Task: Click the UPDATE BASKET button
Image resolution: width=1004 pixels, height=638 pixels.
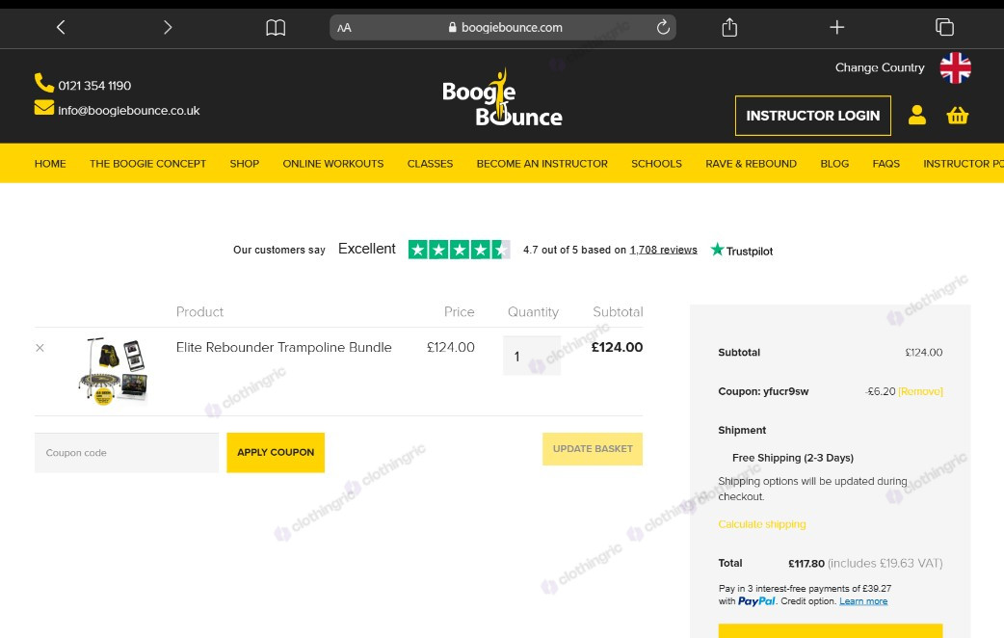Action: coord(593,449)
